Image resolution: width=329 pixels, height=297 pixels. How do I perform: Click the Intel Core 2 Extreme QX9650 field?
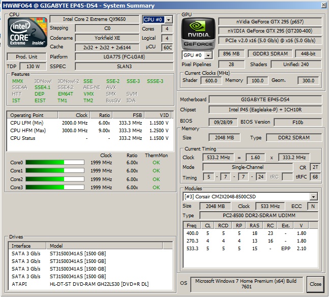pyautogui.click(x=95, y=19)
